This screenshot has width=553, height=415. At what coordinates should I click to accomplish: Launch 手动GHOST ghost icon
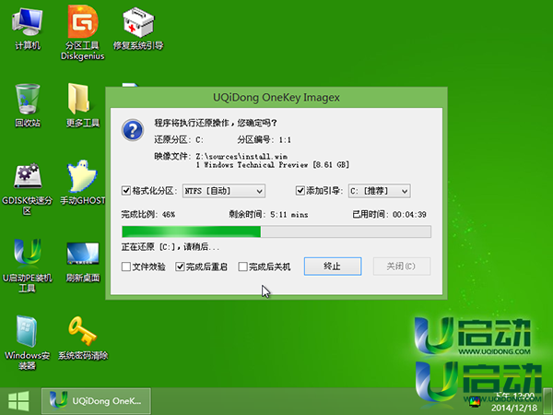pos(83,183)
